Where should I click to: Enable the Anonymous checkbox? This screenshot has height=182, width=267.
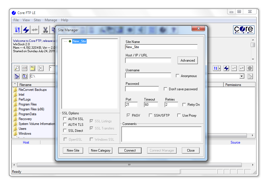[x=178, y=76]
